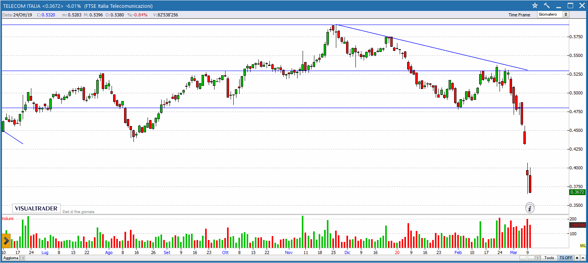588x263 pixels.
Task: Maximize the chart window
Action: [x=570, y=5]
